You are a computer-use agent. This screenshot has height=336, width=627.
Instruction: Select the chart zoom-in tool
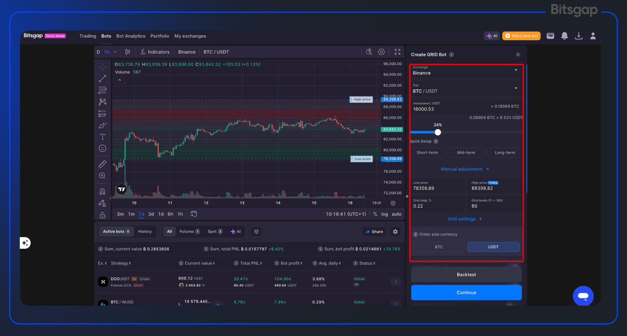pos(102,176)
